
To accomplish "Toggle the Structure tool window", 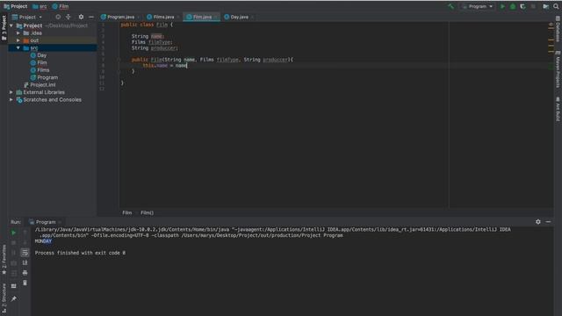I will click(4, 298).
